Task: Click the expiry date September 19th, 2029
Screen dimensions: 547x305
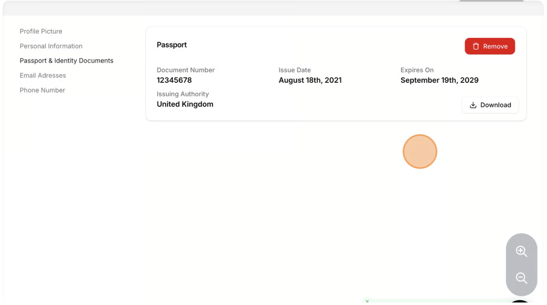Action: point(439,80)
